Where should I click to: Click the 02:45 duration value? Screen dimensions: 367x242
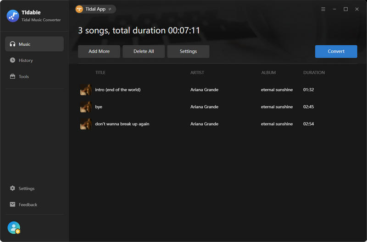pyautogui.click(x=308, y=107)
